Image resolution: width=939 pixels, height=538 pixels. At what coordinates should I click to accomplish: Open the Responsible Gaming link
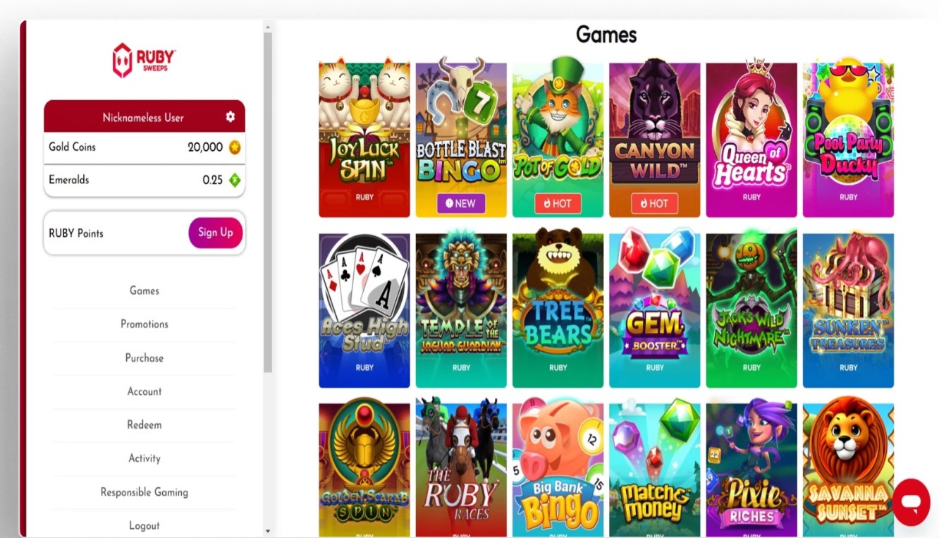point(145,492)
